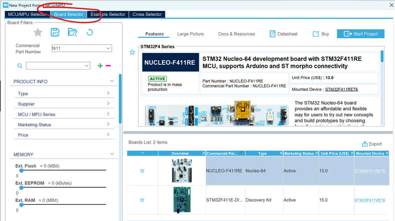Click the Start Project button
This screenshot has height=221, width=395.
click(x=361, y=34)
